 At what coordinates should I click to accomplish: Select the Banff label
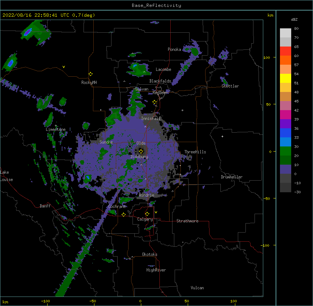click(45, 206)
